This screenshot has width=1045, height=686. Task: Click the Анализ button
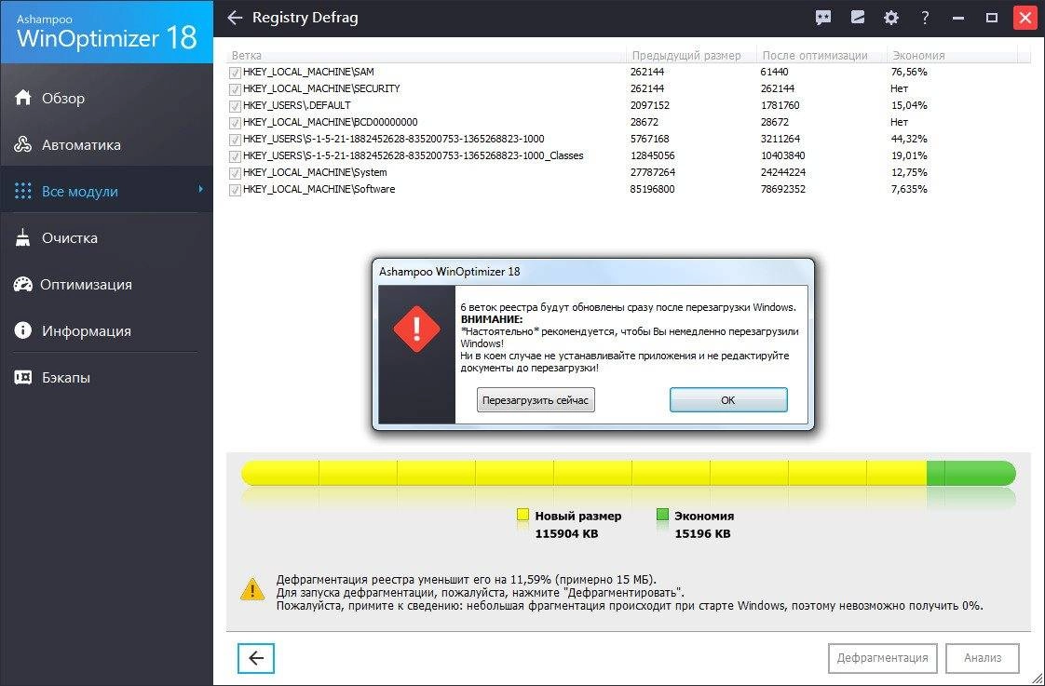983,658
